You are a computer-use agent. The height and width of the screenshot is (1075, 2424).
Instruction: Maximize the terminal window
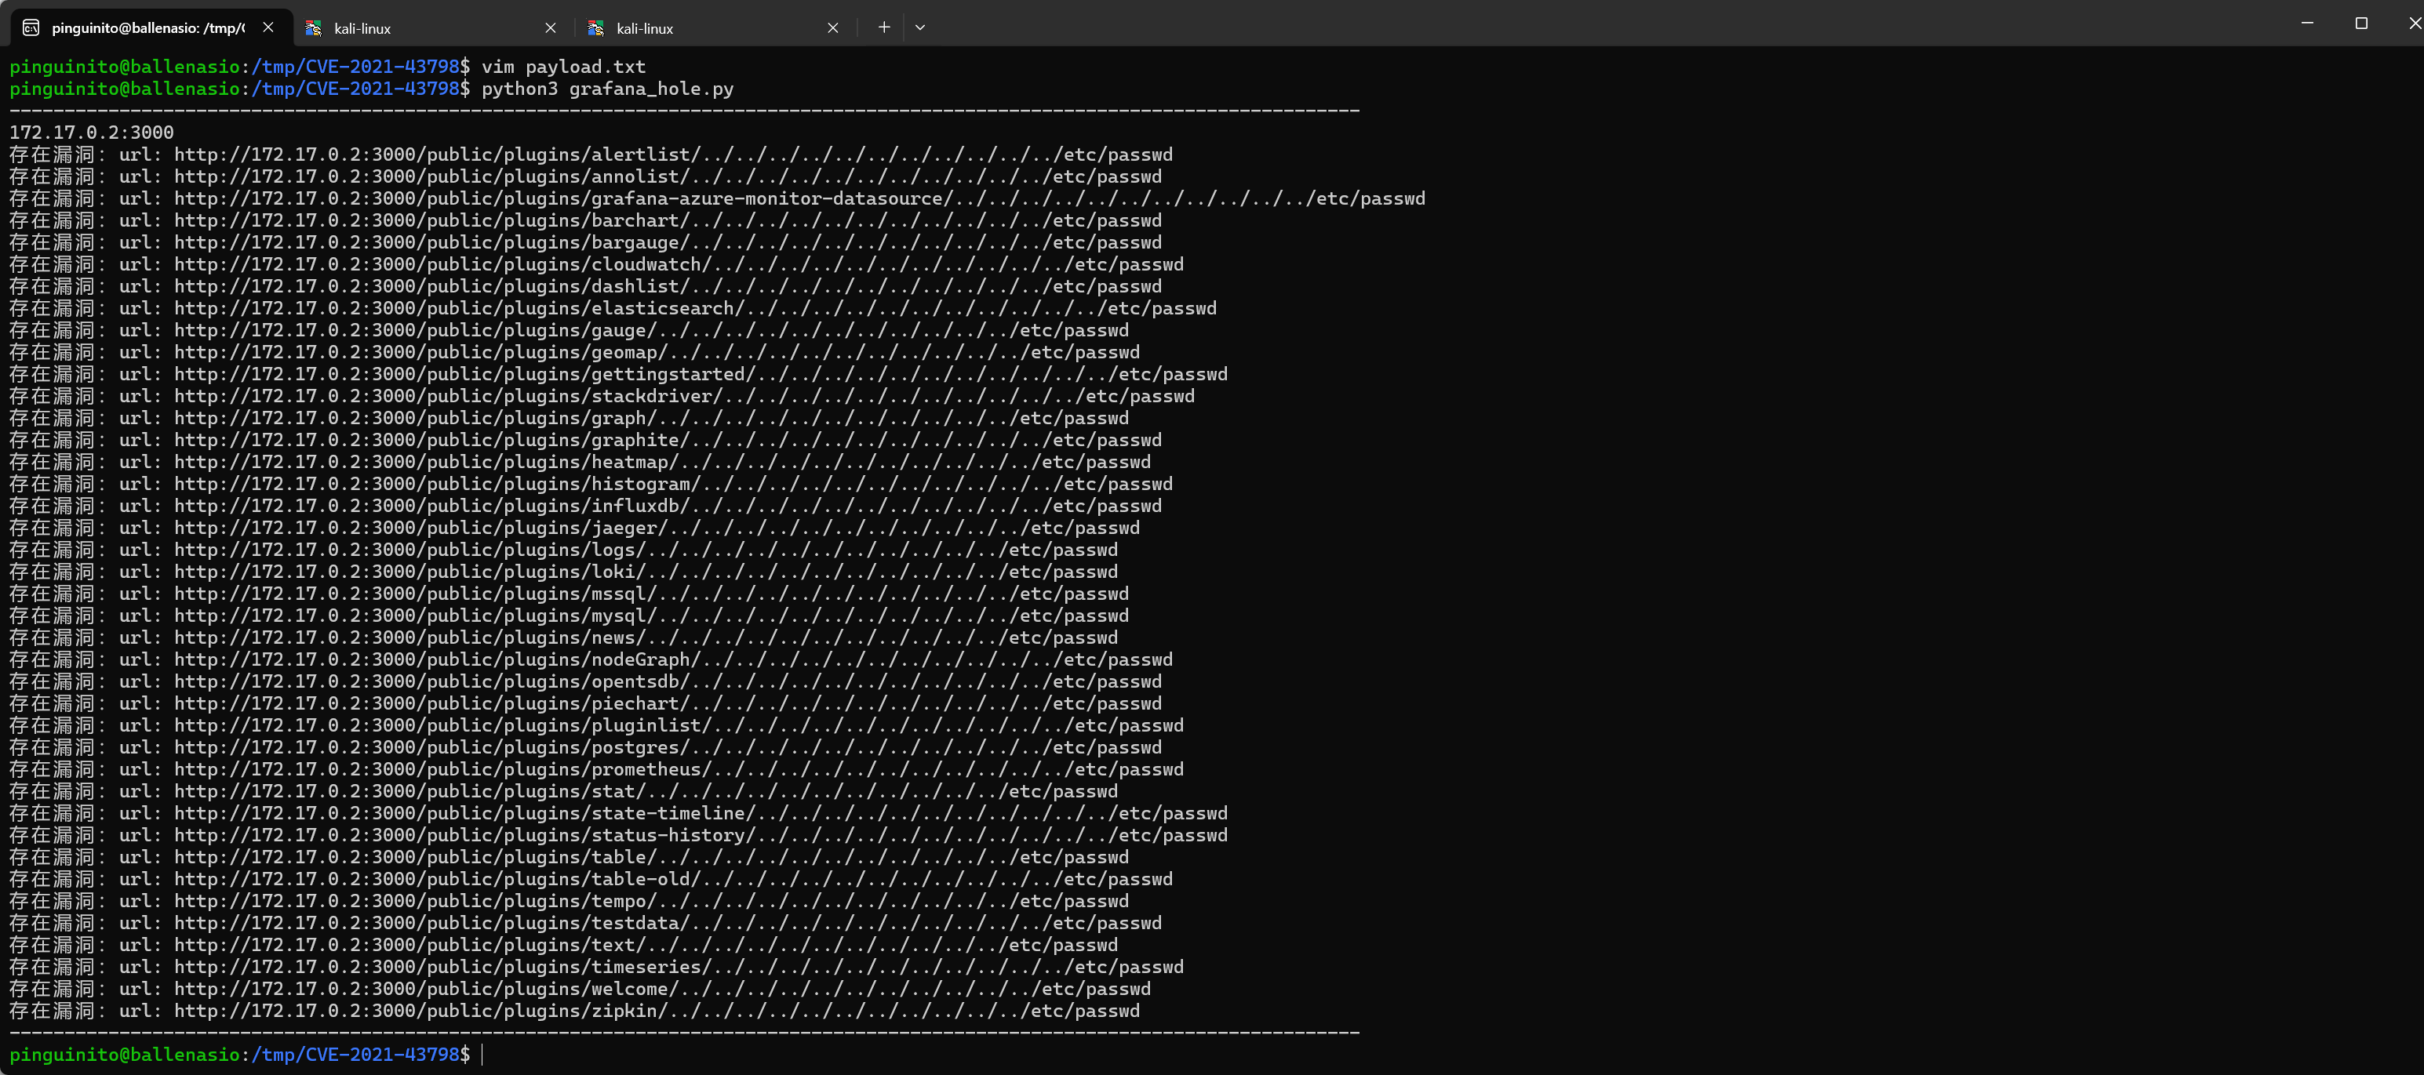click(2361, 23)
